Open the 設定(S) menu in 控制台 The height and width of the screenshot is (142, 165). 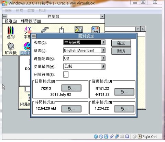(11, 21)
